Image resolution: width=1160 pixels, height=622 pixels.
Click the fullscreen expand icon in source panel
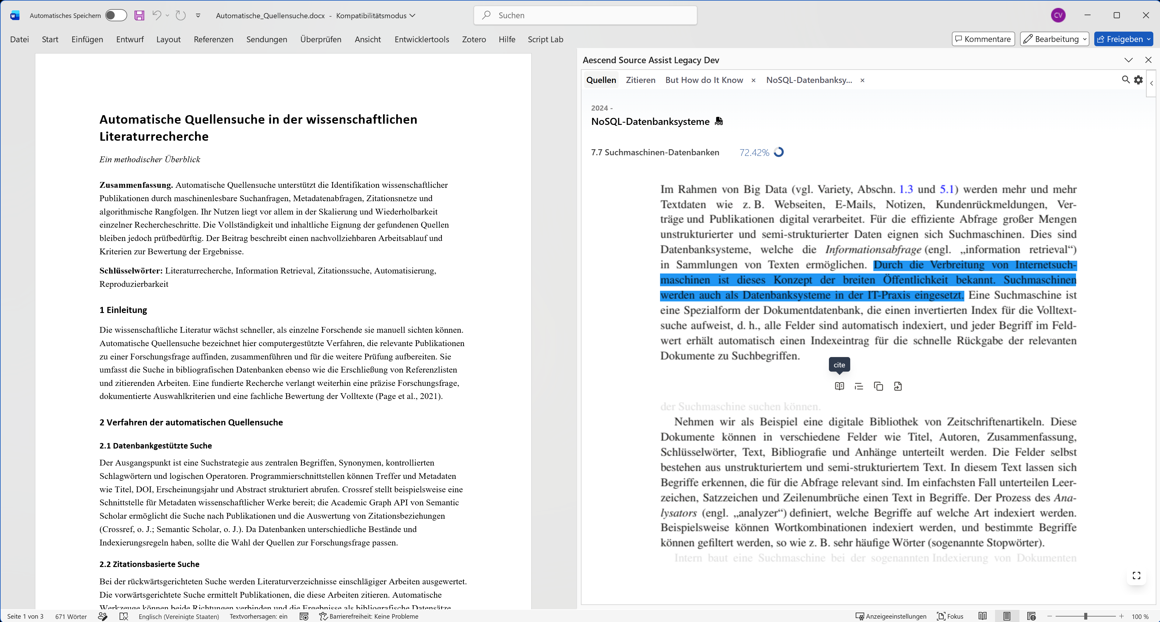pos(1136,575)
